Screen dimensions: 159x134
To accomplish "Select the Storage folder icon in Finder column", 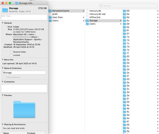I will [x=87, y=20].
